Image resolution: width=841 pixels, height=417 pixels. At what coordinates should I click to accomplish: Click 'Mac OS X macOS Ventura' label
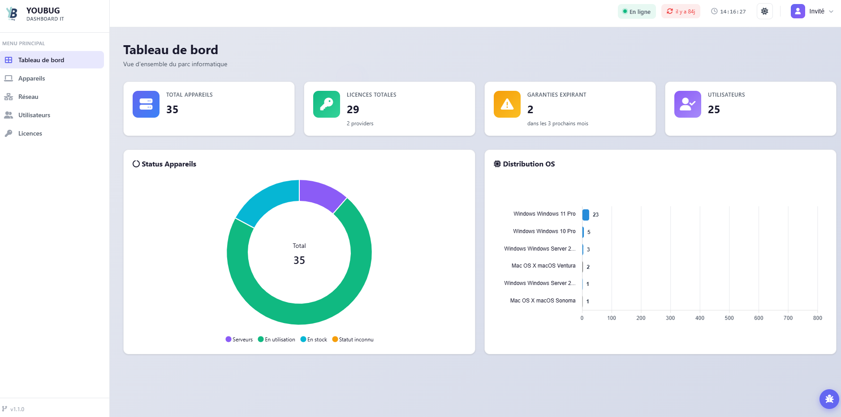543,266
